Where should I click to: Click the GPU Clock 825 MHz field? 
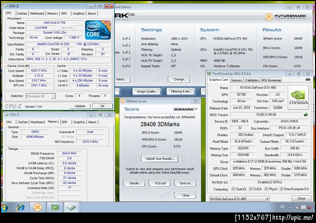[x=239, y=168]
